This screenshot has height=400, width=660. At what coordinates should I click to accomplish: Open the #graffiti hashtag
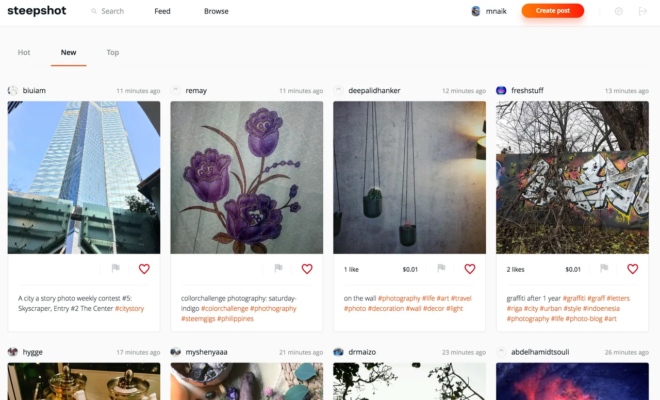574,298
